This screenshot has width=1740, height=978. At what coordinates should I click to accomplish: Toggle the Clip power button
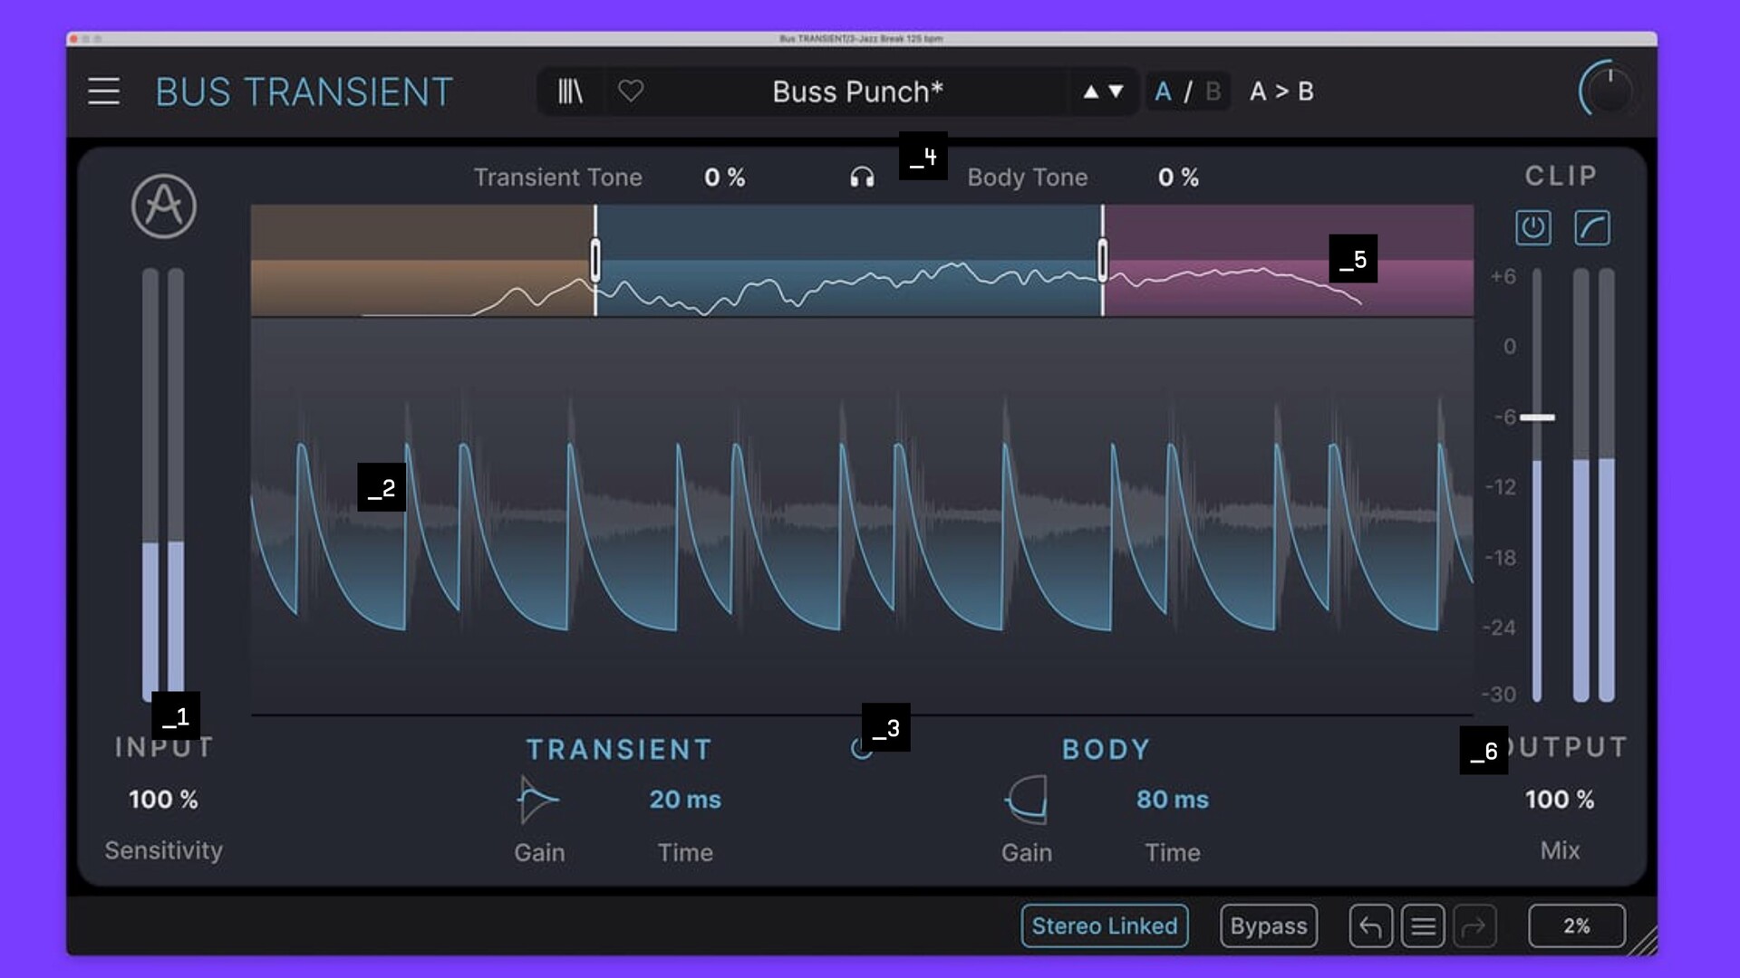[x=1532, y=227]
